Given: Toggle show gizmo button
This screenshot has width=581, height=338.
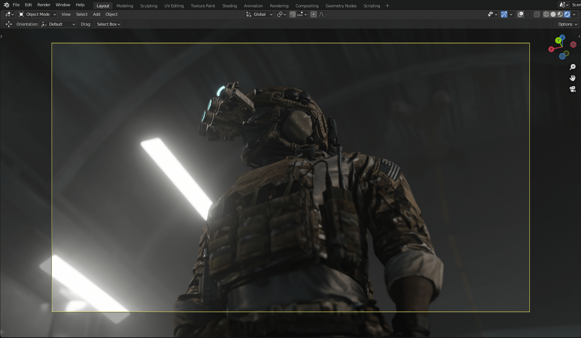Looking at the screenshot, I should pyautogui.click(x=504, y=14).
